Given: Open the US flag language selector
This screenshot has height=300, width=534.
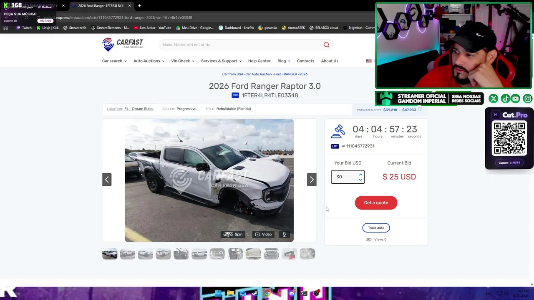Looking at the screenshot, I should pyautogui.click(x=369, y=61).
